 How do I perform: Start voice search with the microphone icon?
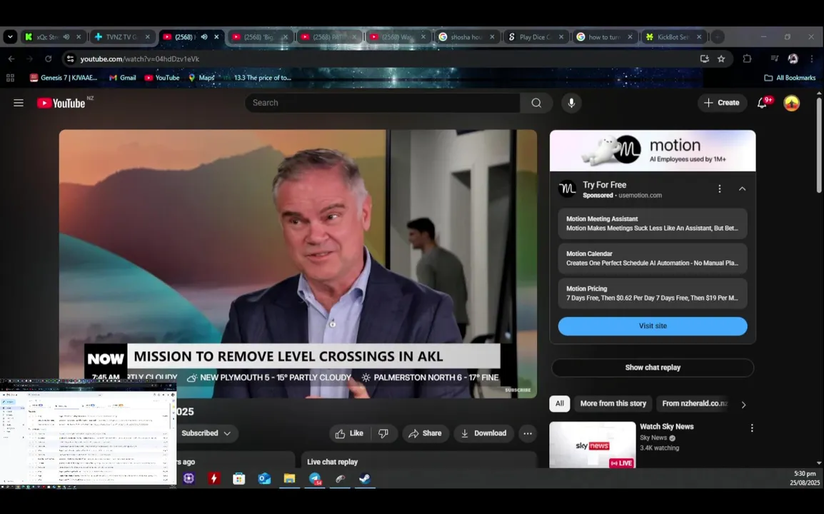click(571, 103)
